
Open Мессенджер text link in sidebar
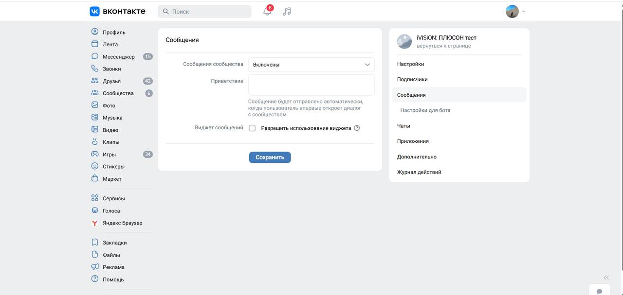118,57
